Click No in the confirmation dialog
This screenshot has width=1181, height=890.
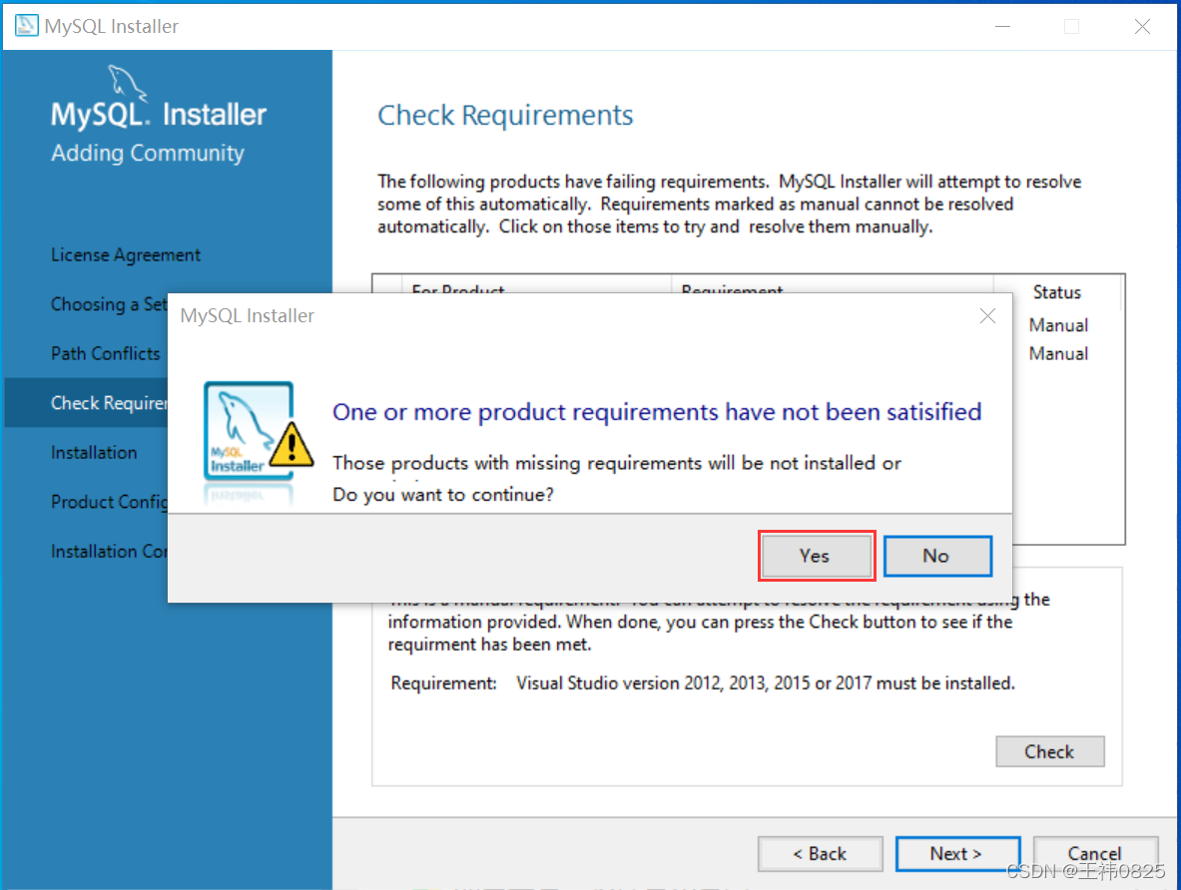tap(937, 556)
